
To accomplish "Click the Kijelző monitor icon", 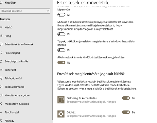I will click(1, 27).
